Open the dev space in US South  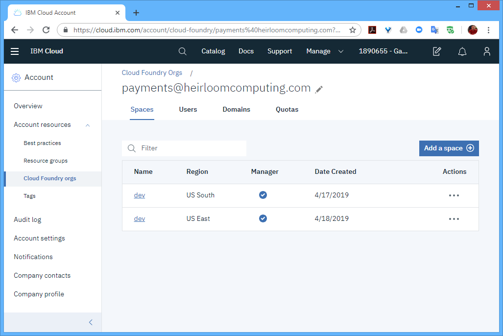[140, 195]
